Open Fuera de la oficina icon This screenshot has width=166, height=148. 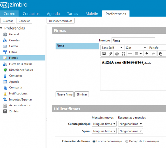point(5,64)
